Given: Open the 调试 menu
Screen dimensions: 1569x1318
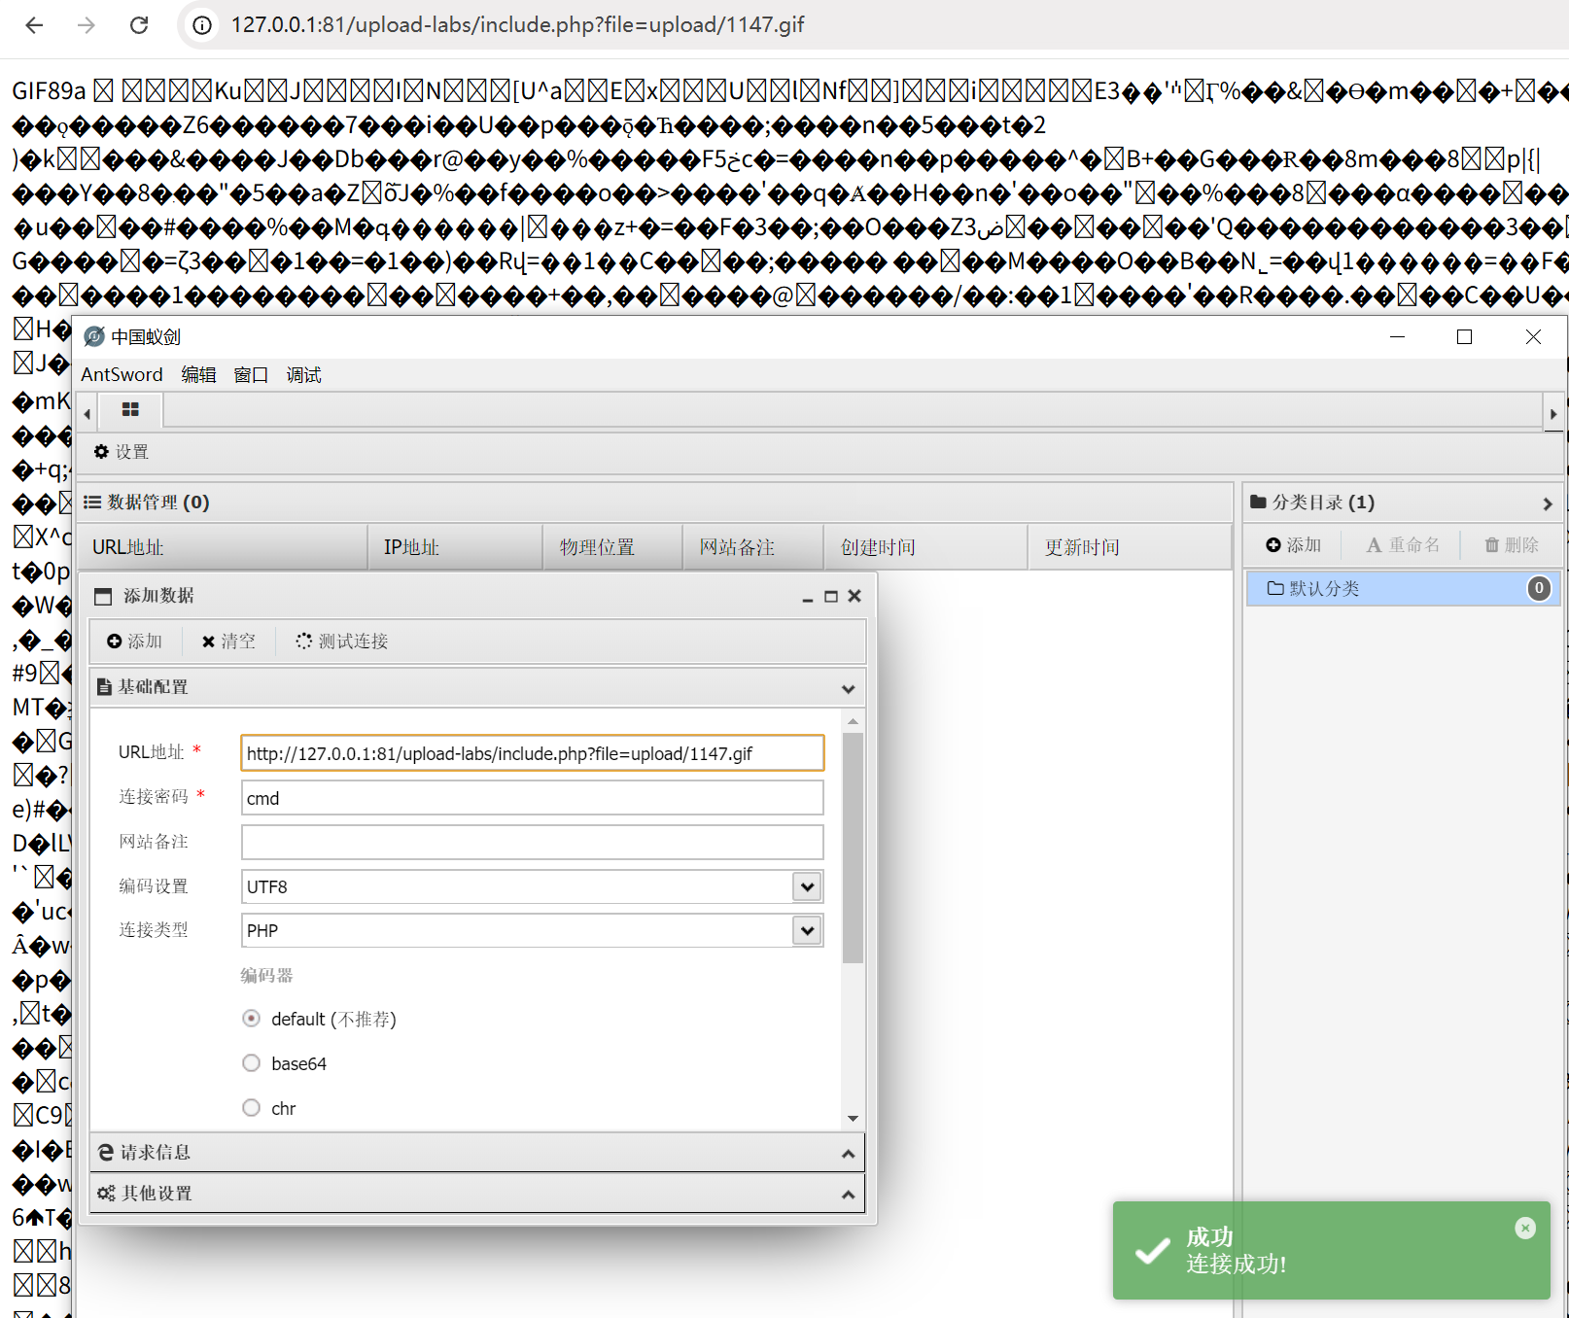Looking at the screenshot, I should click(x=303, y=375).
